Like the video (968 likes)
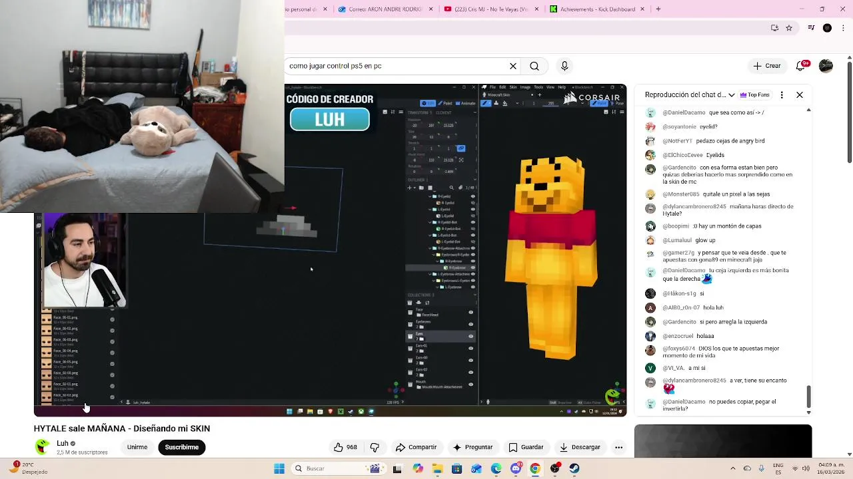 click(346, 447)
